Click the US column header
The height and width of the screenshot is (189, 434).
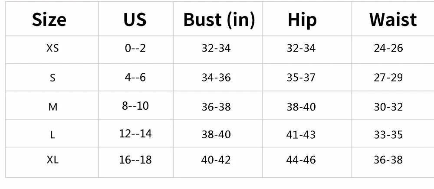coord(135,20)
